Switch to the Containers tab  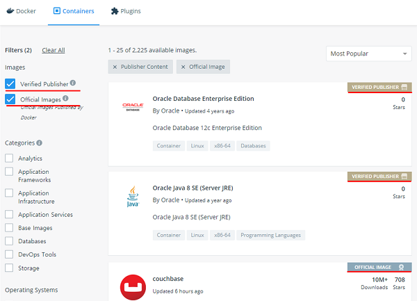(74, 11)
